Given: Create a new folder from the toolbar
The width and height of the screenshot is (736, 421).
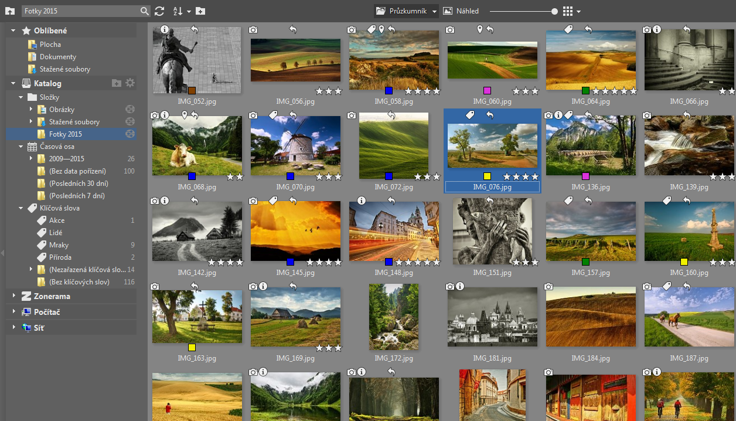Looking at the screenshot, I should coord(200,11).
